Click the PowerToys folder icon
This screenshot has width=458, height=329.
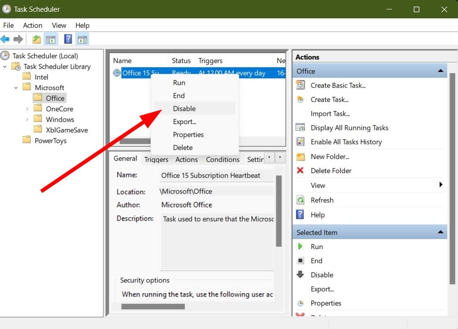(x=26, y=140)
